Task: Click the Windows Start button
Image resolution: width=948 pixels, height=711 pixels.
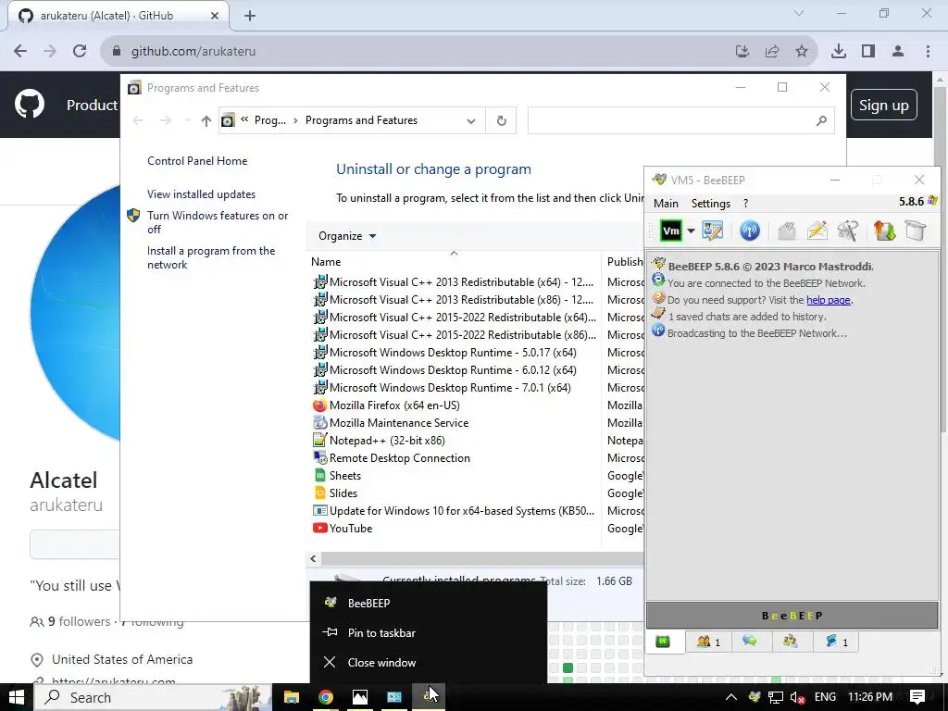Action: (17, 697)
